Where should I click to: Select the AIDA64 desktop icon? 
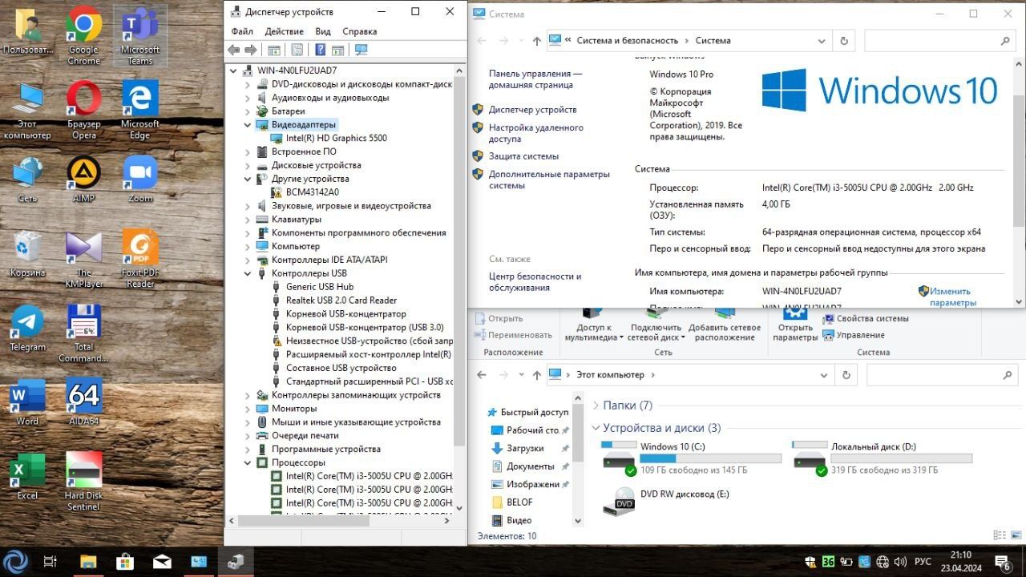pos(83,402)
